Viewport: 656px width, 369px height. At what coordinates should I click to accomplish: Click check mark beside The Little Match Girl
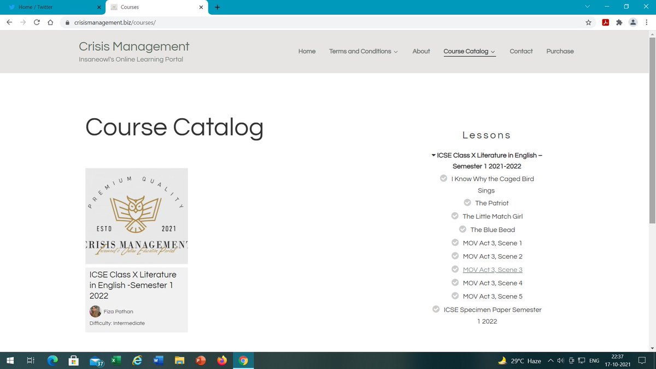pos(455,216)
